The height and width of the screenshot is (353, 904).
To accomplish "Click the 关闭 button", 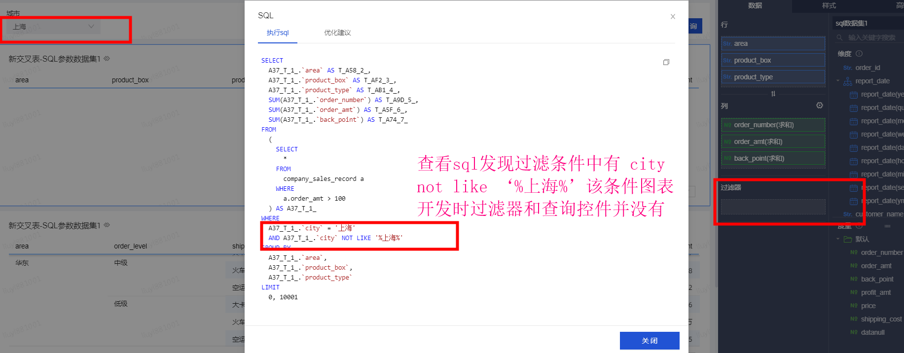I will [x=649, y=341].
